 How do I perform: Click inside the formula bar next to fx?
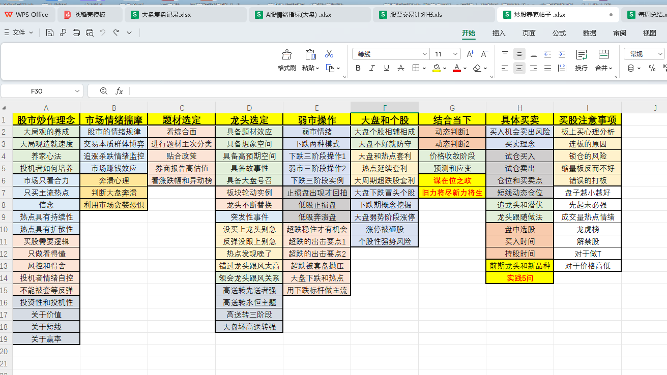coord(153,91)
